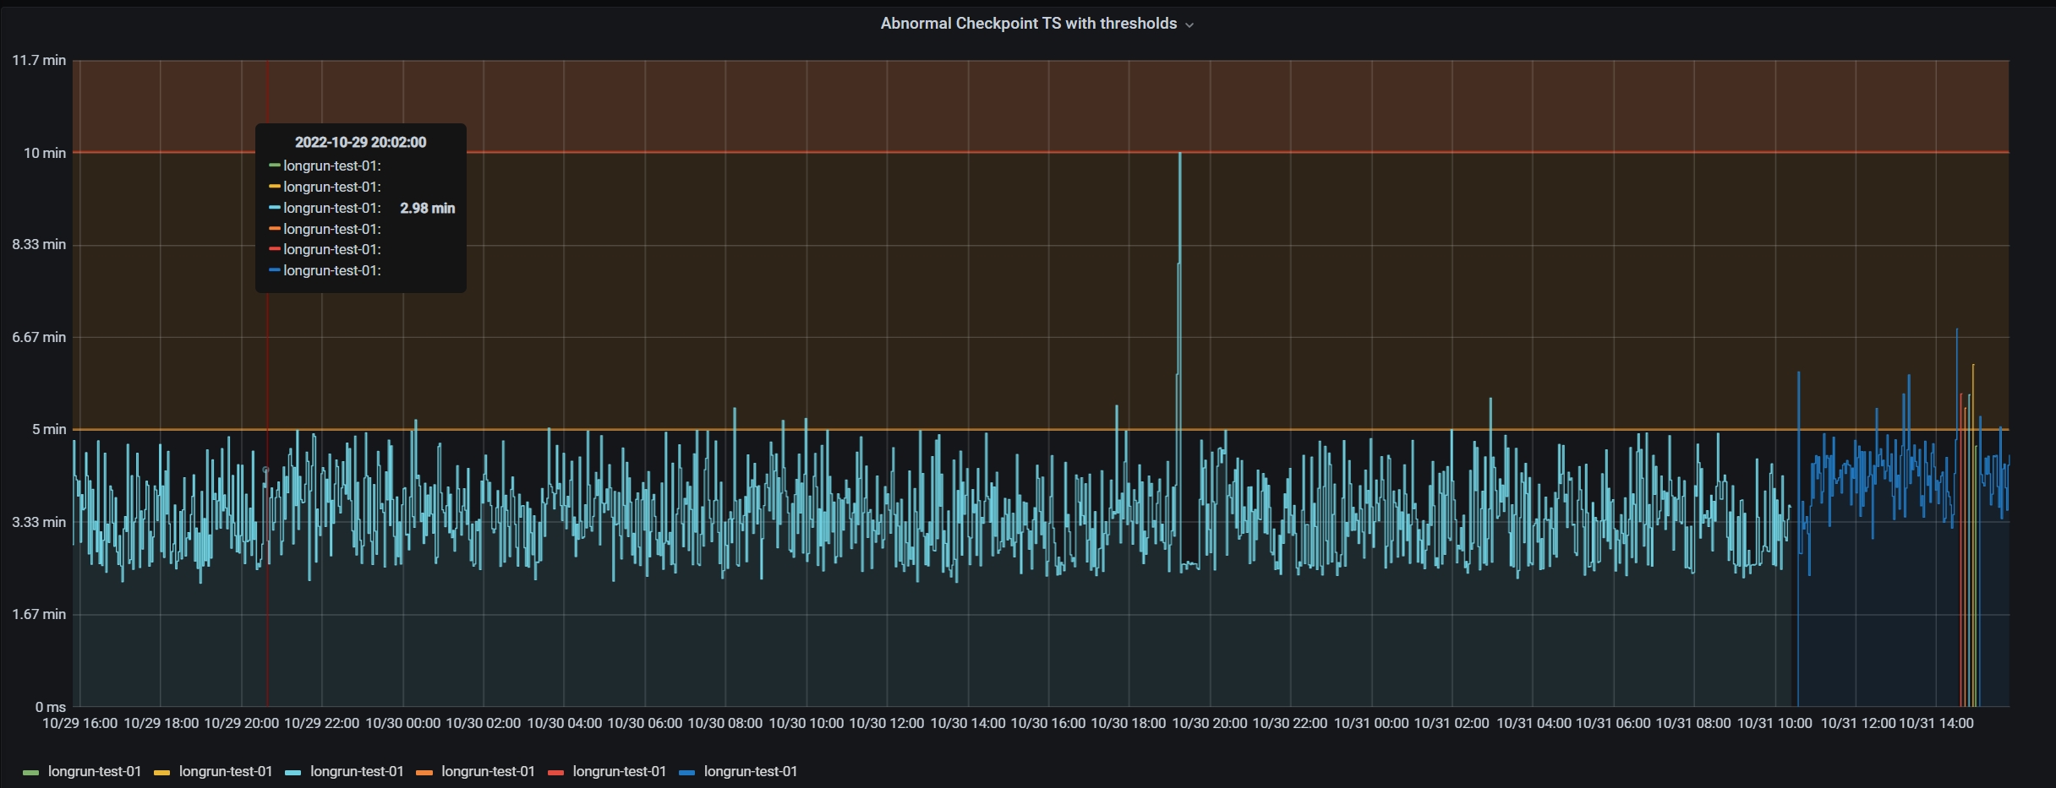2056x788 pixels.
Task: Expand options via the chevron next to panel title
Action: [x=1190, y=24]
